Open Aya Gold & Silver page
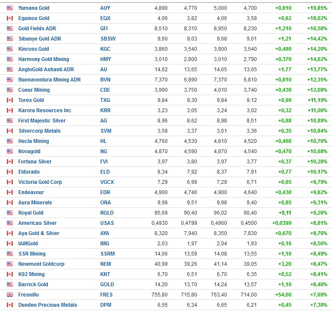Screen dimensions: 332x311 pos(39,233)
